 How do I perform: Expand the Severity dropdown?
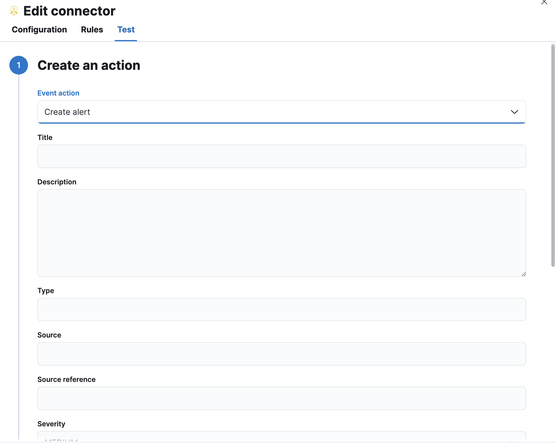tap(282, 437)
